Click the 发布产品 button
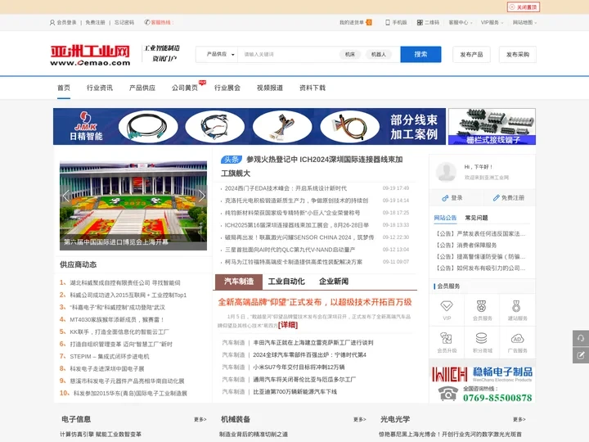This screenshot has height=442, width=589. click(x=471, y=55)
